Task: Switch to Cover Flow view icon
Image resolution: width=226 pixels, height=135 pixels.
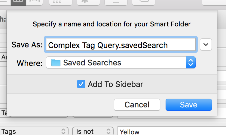Action: coord(34,2)
